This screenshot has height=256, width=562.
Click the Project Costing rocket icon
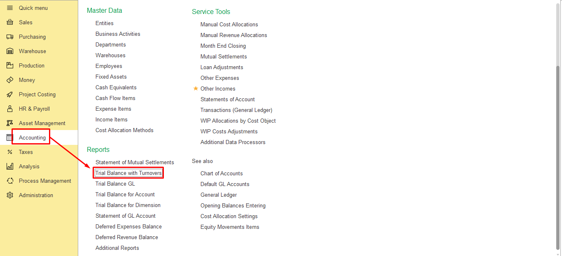[10, 95]
